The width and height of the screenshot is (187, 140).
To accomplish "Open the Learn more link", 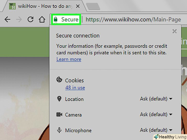I will (x=69, y=59).
